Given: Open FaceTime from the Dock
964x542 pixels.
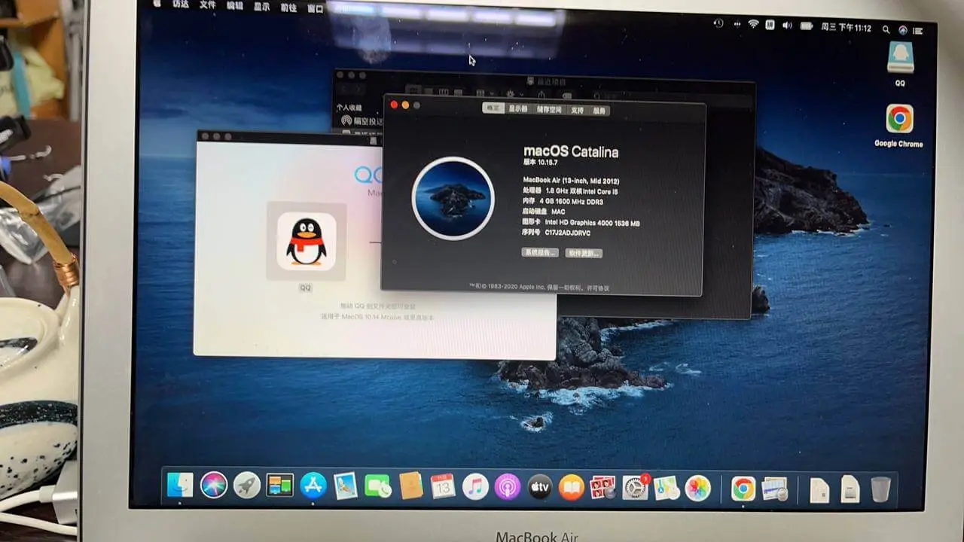Looking at the screenshot, I should tap(378, 487).
